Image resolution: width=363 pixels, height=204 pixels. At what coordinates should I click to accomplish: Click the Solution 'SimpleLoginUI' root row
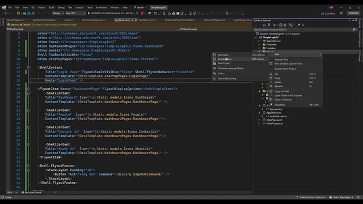[280, 34]
